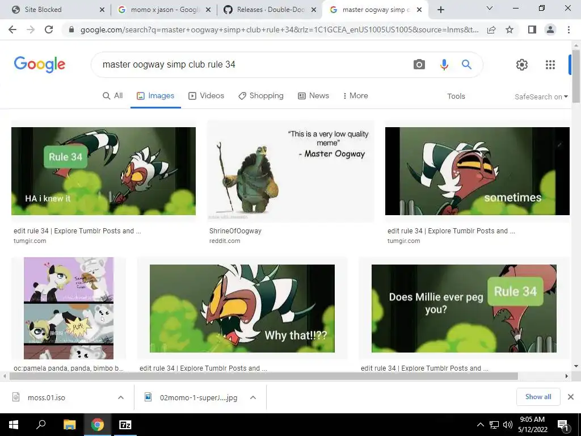Open Google quick settings gear
Screen dimensions: 581x436
tap(522, 65)
